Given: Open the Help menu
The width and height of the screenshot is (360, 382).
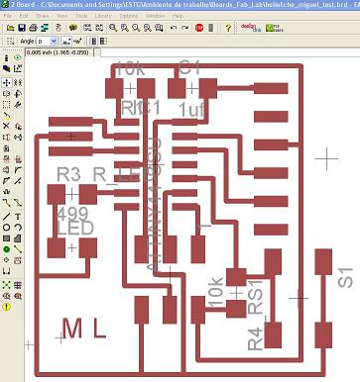Looking at the screenshot, I should (178, 16).
